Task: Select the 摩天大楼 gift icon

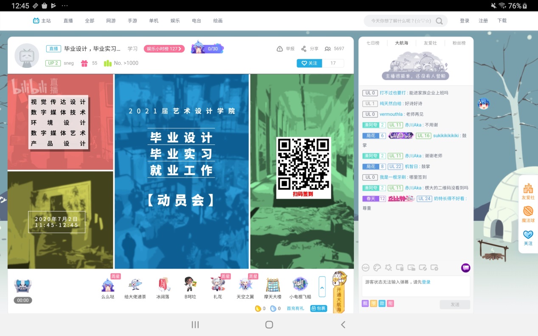Action: (x=273, y=284)
